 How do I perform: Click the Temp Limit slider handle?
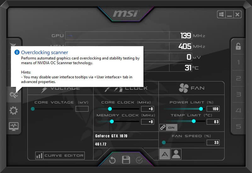pyautogui.click(x=194, y=121)
